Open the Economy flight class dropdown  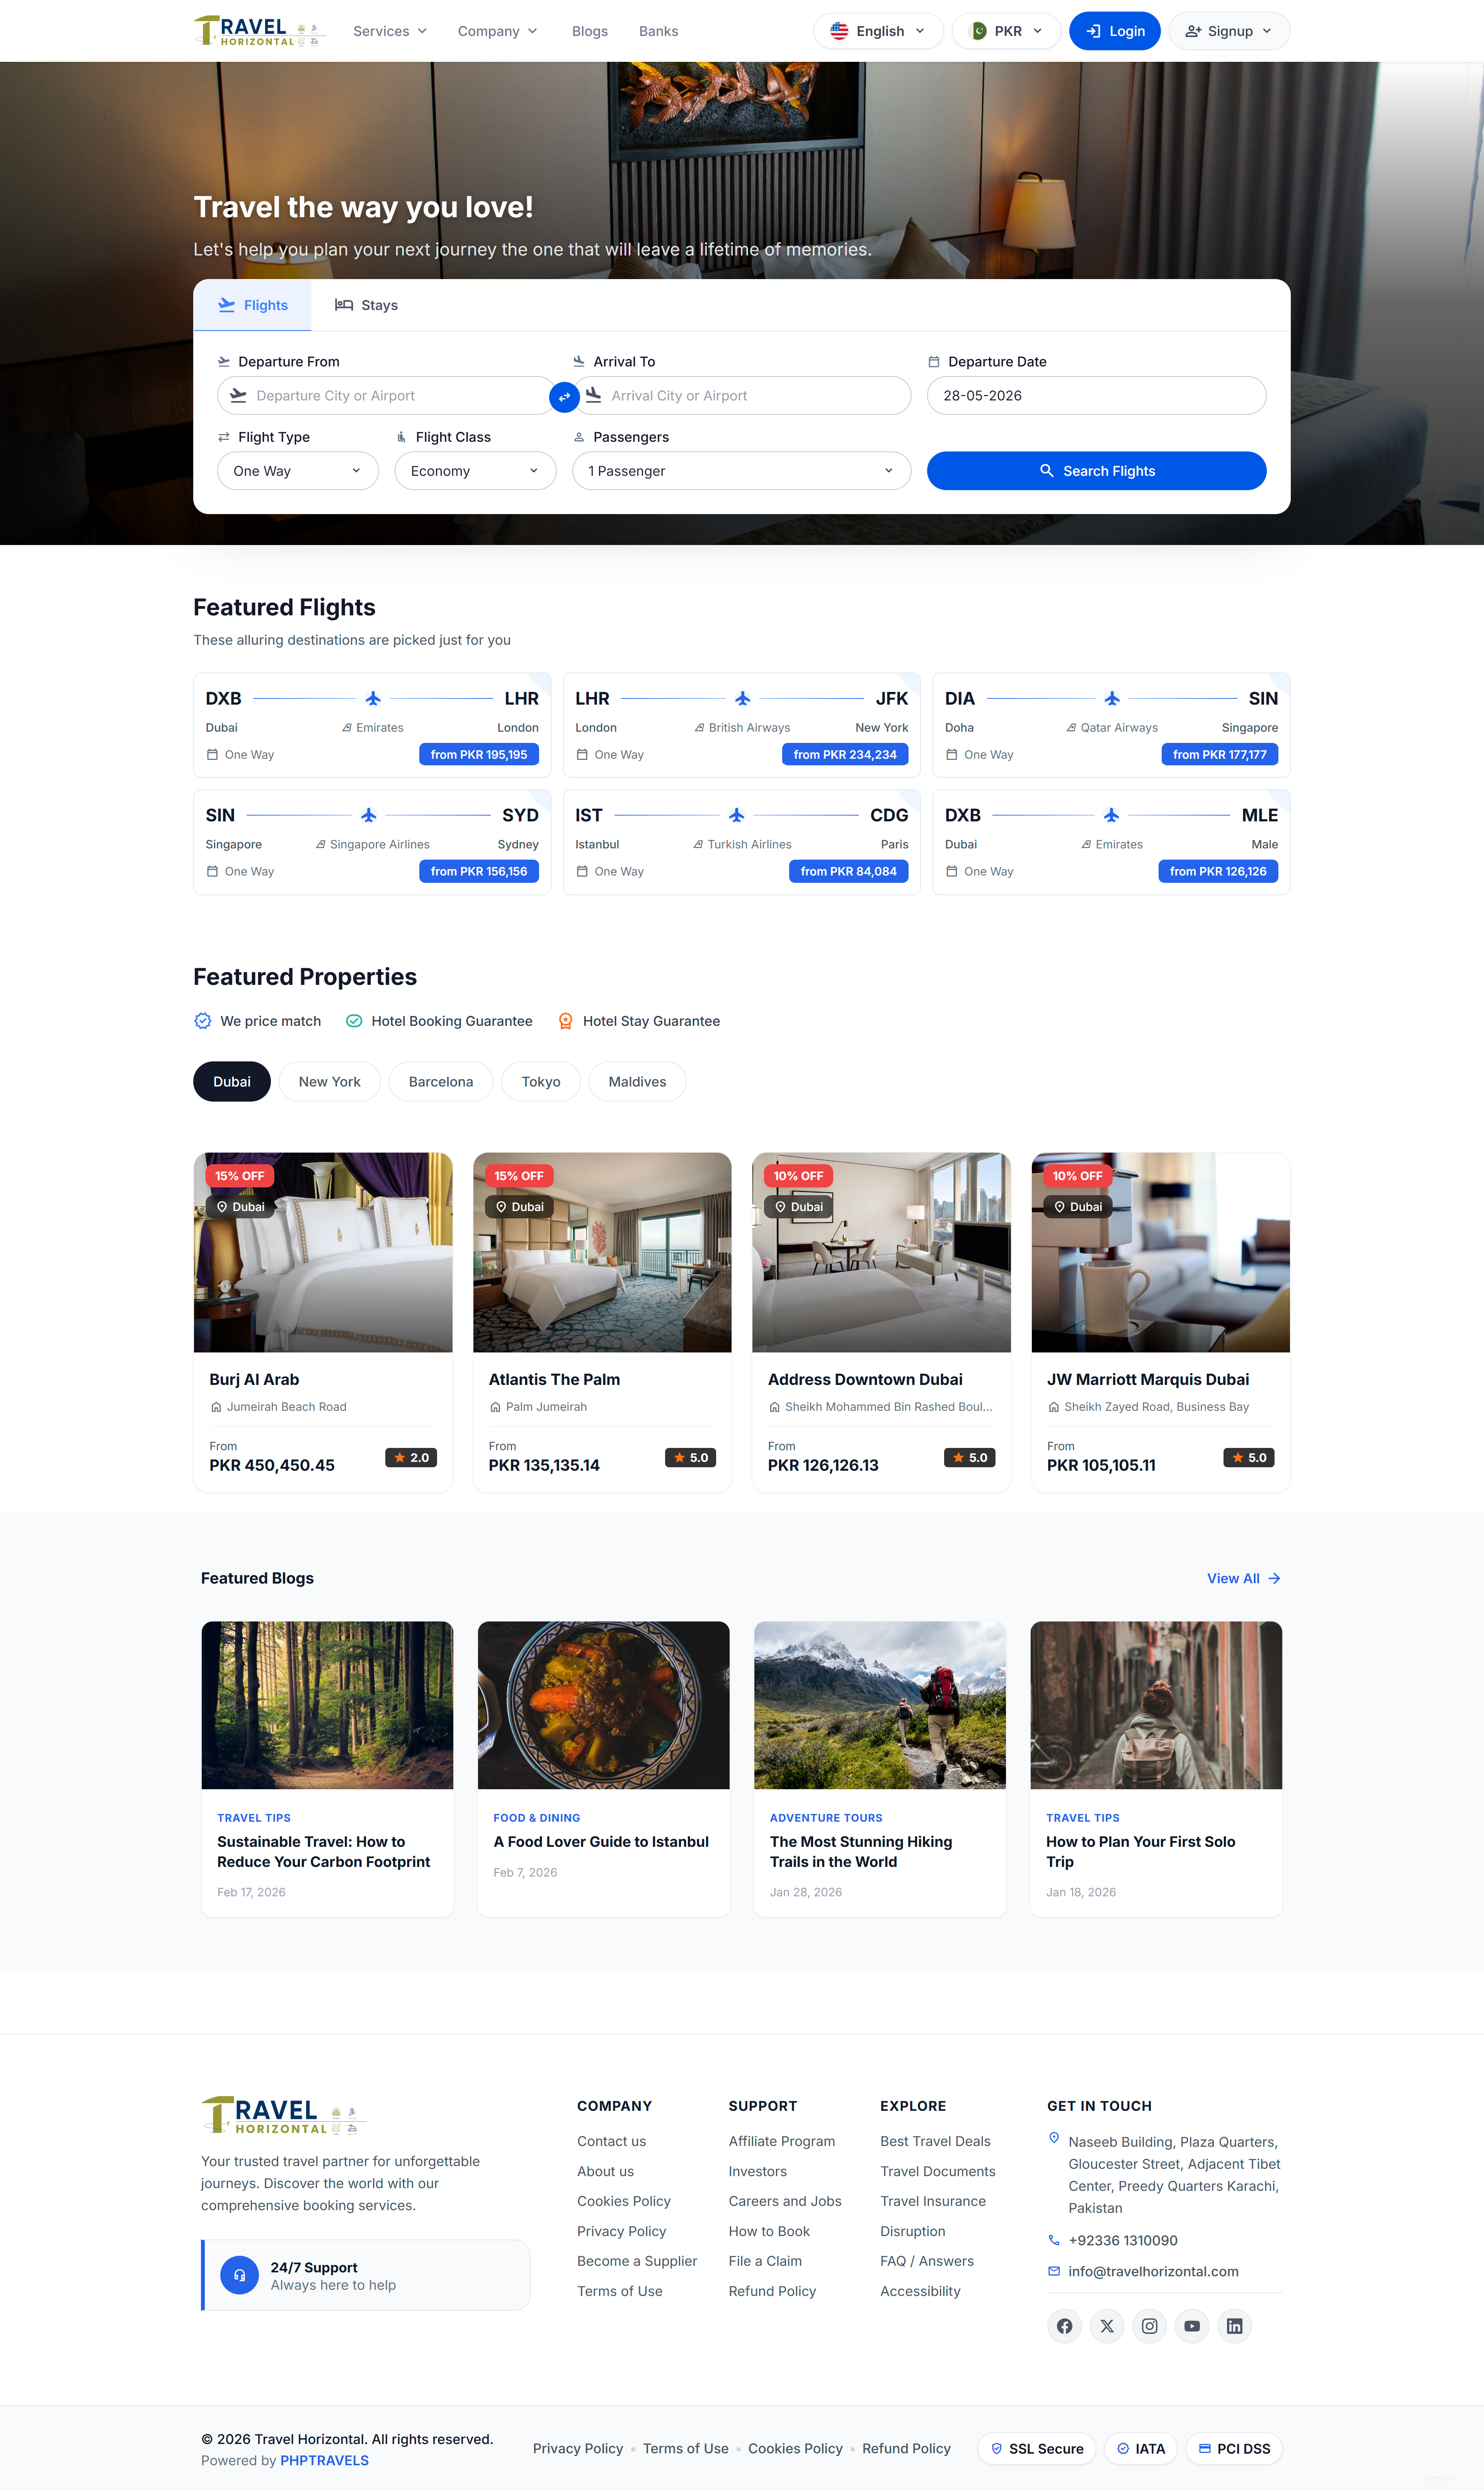pos(475,471)
